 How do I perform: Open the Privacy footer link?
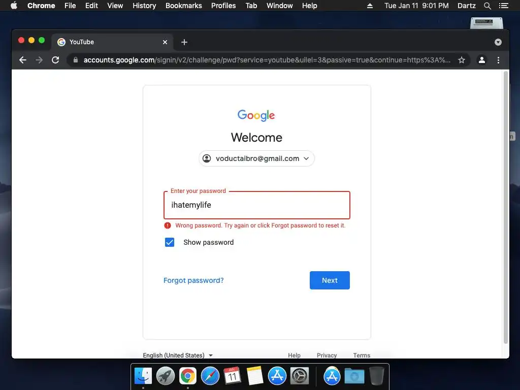click(x=327, y=355)
